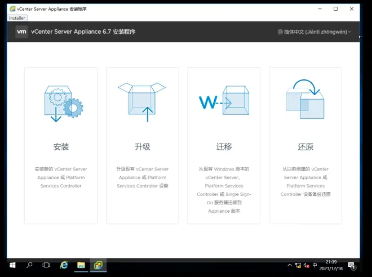Click the migration description mentioning Windows

[224, 190]
